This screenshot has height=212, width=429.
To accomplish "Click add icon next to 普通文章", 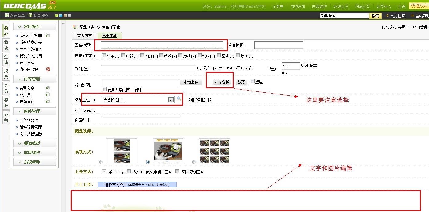I will point(47,88).
